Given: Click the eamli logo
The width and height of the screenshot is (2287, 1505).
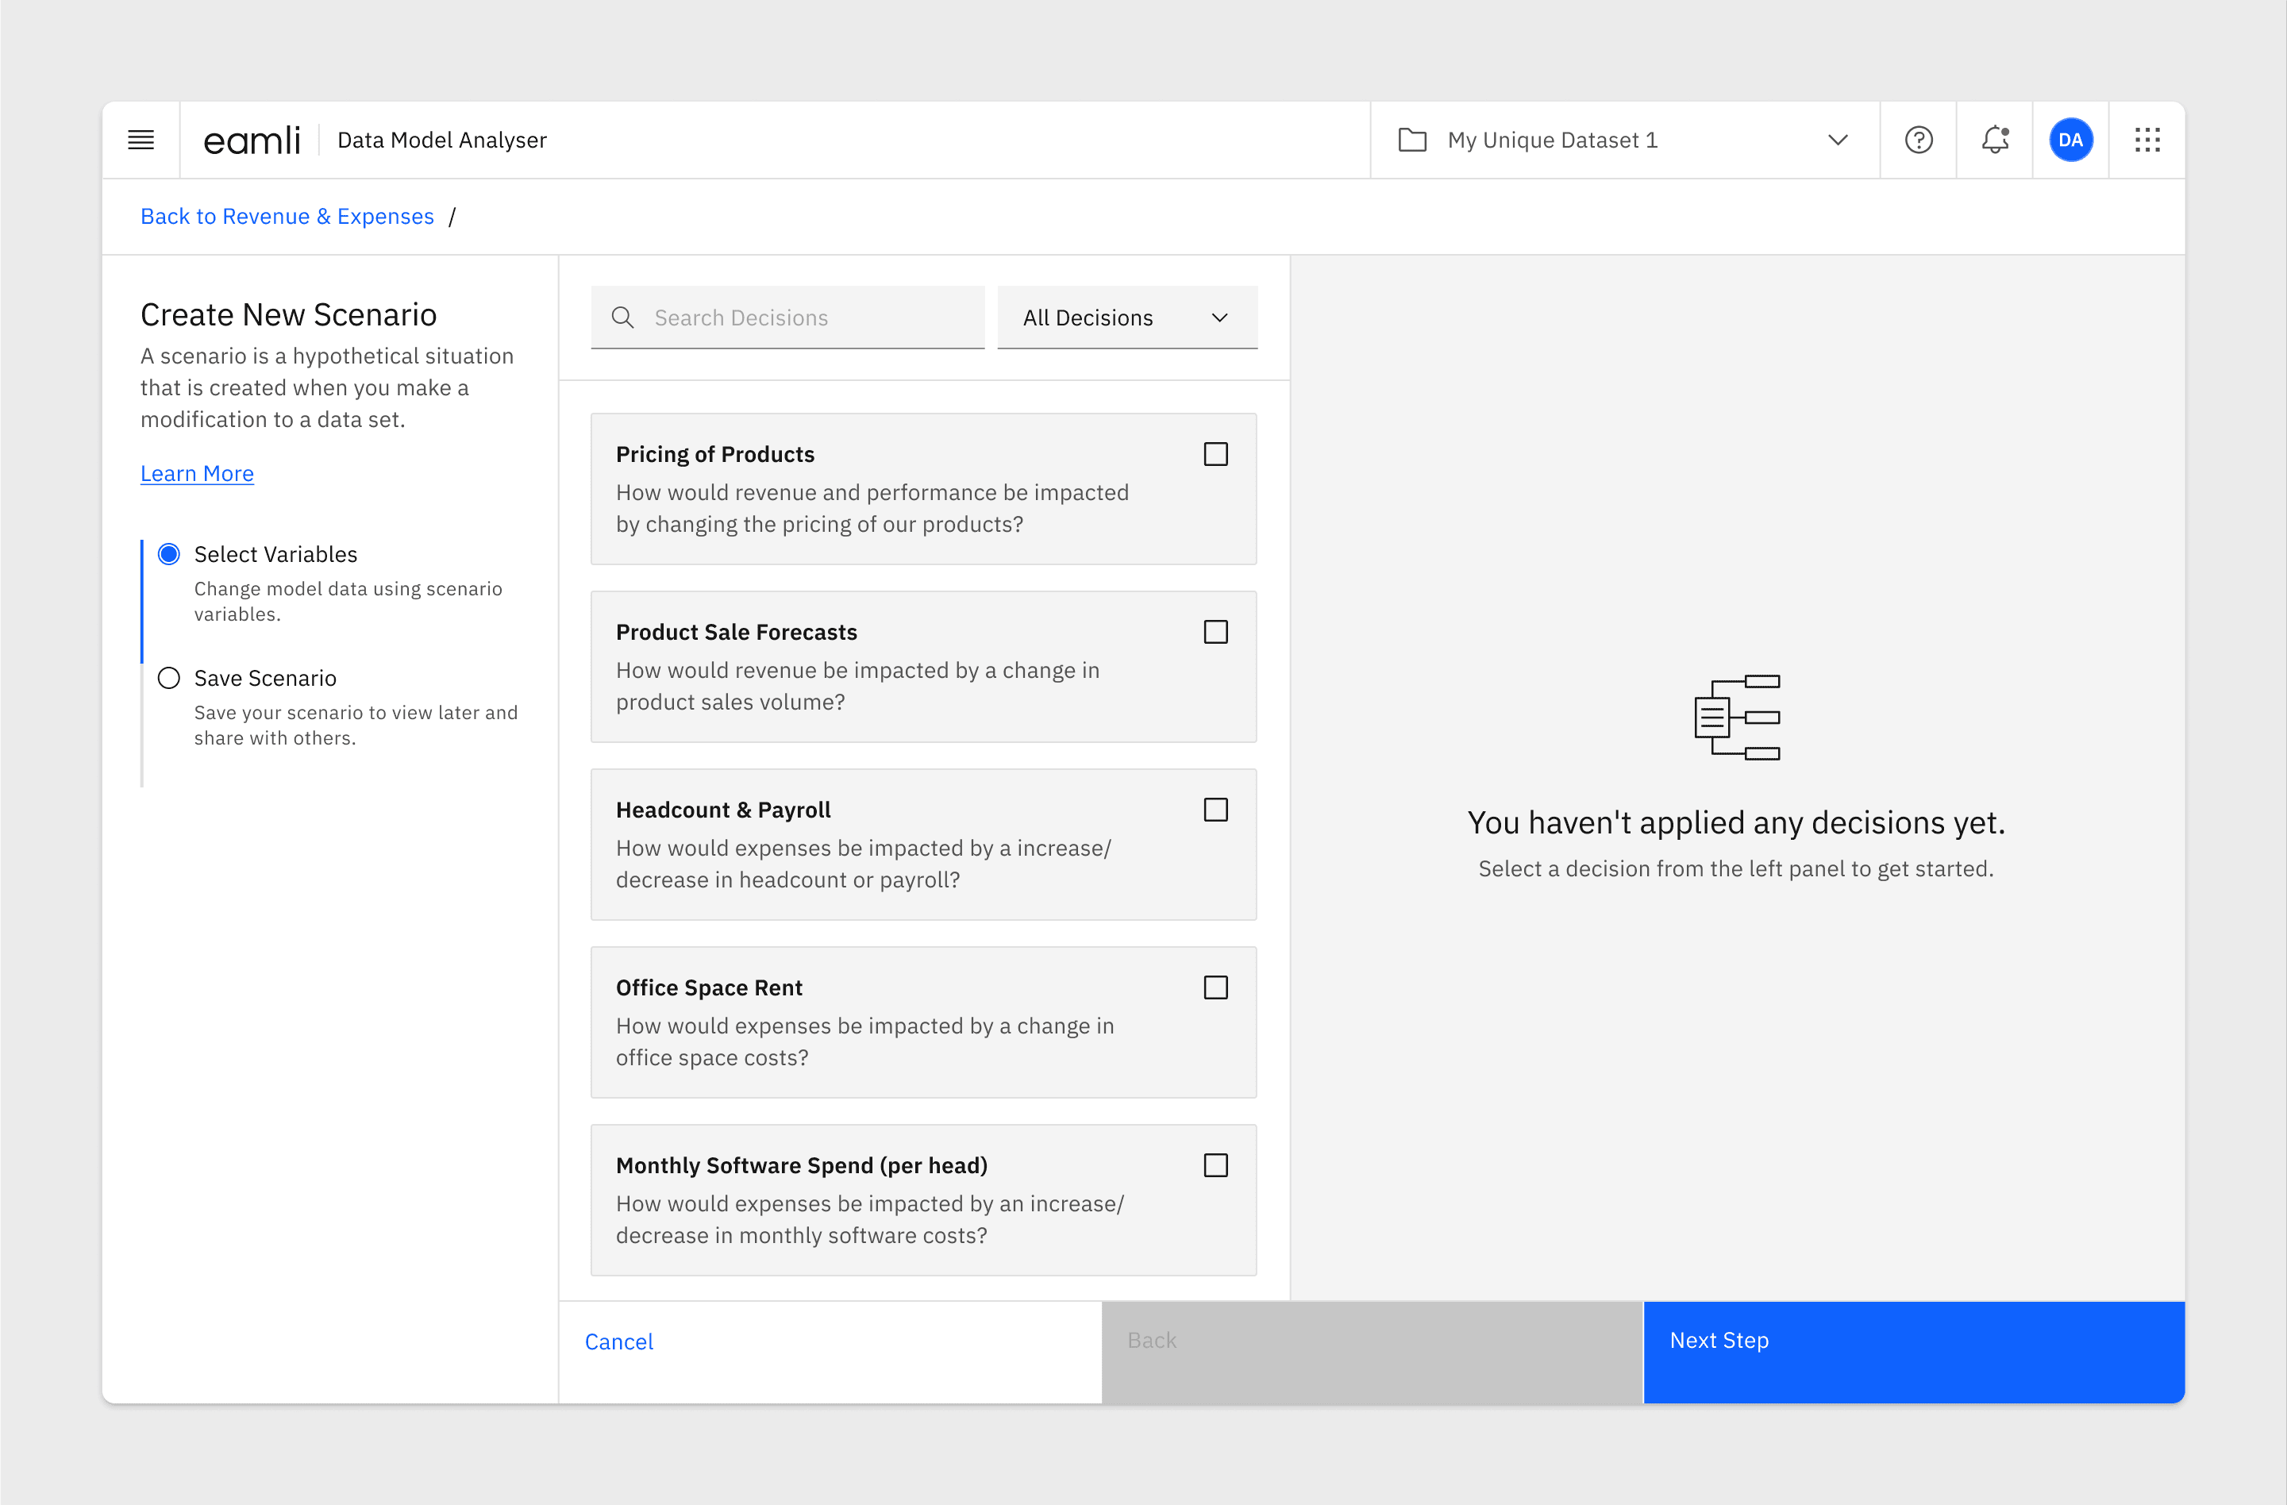Looking at the screenshot, I should tap(252, 140).
